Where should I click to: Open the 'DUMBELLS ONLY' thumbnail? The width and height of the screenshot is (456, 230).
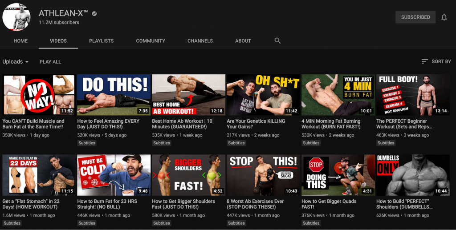413,175
